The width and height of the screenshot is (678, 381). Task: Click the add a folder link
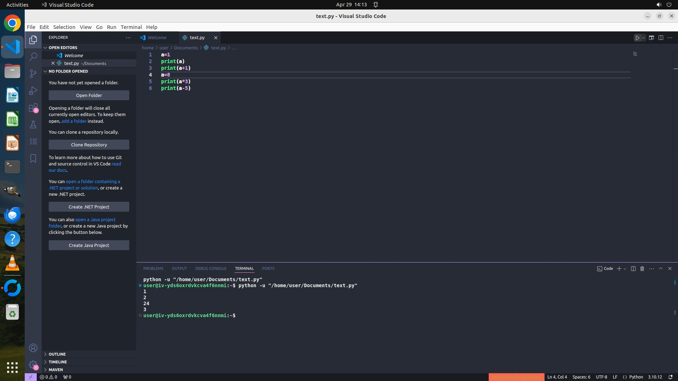[74, 121]
